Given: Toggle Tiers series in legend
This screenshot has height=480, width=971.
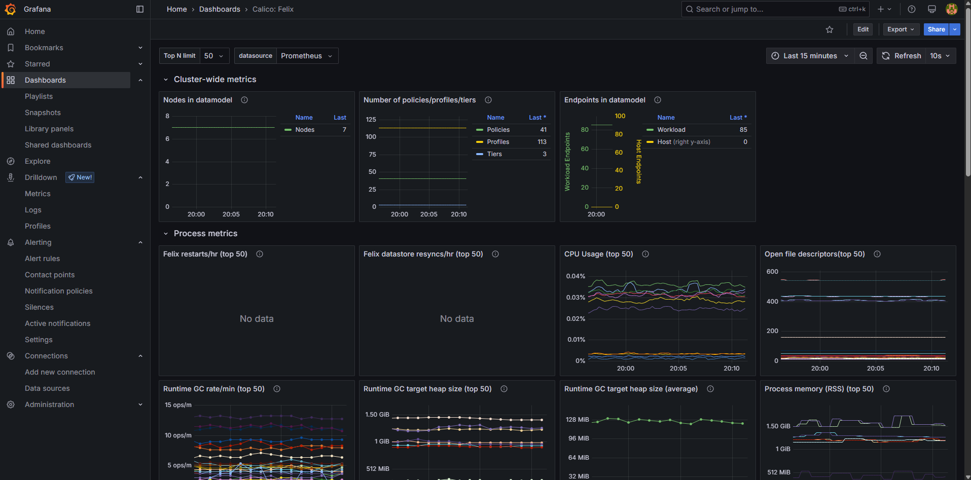Looking at the screenshot, I should click(x=494, y=154).
